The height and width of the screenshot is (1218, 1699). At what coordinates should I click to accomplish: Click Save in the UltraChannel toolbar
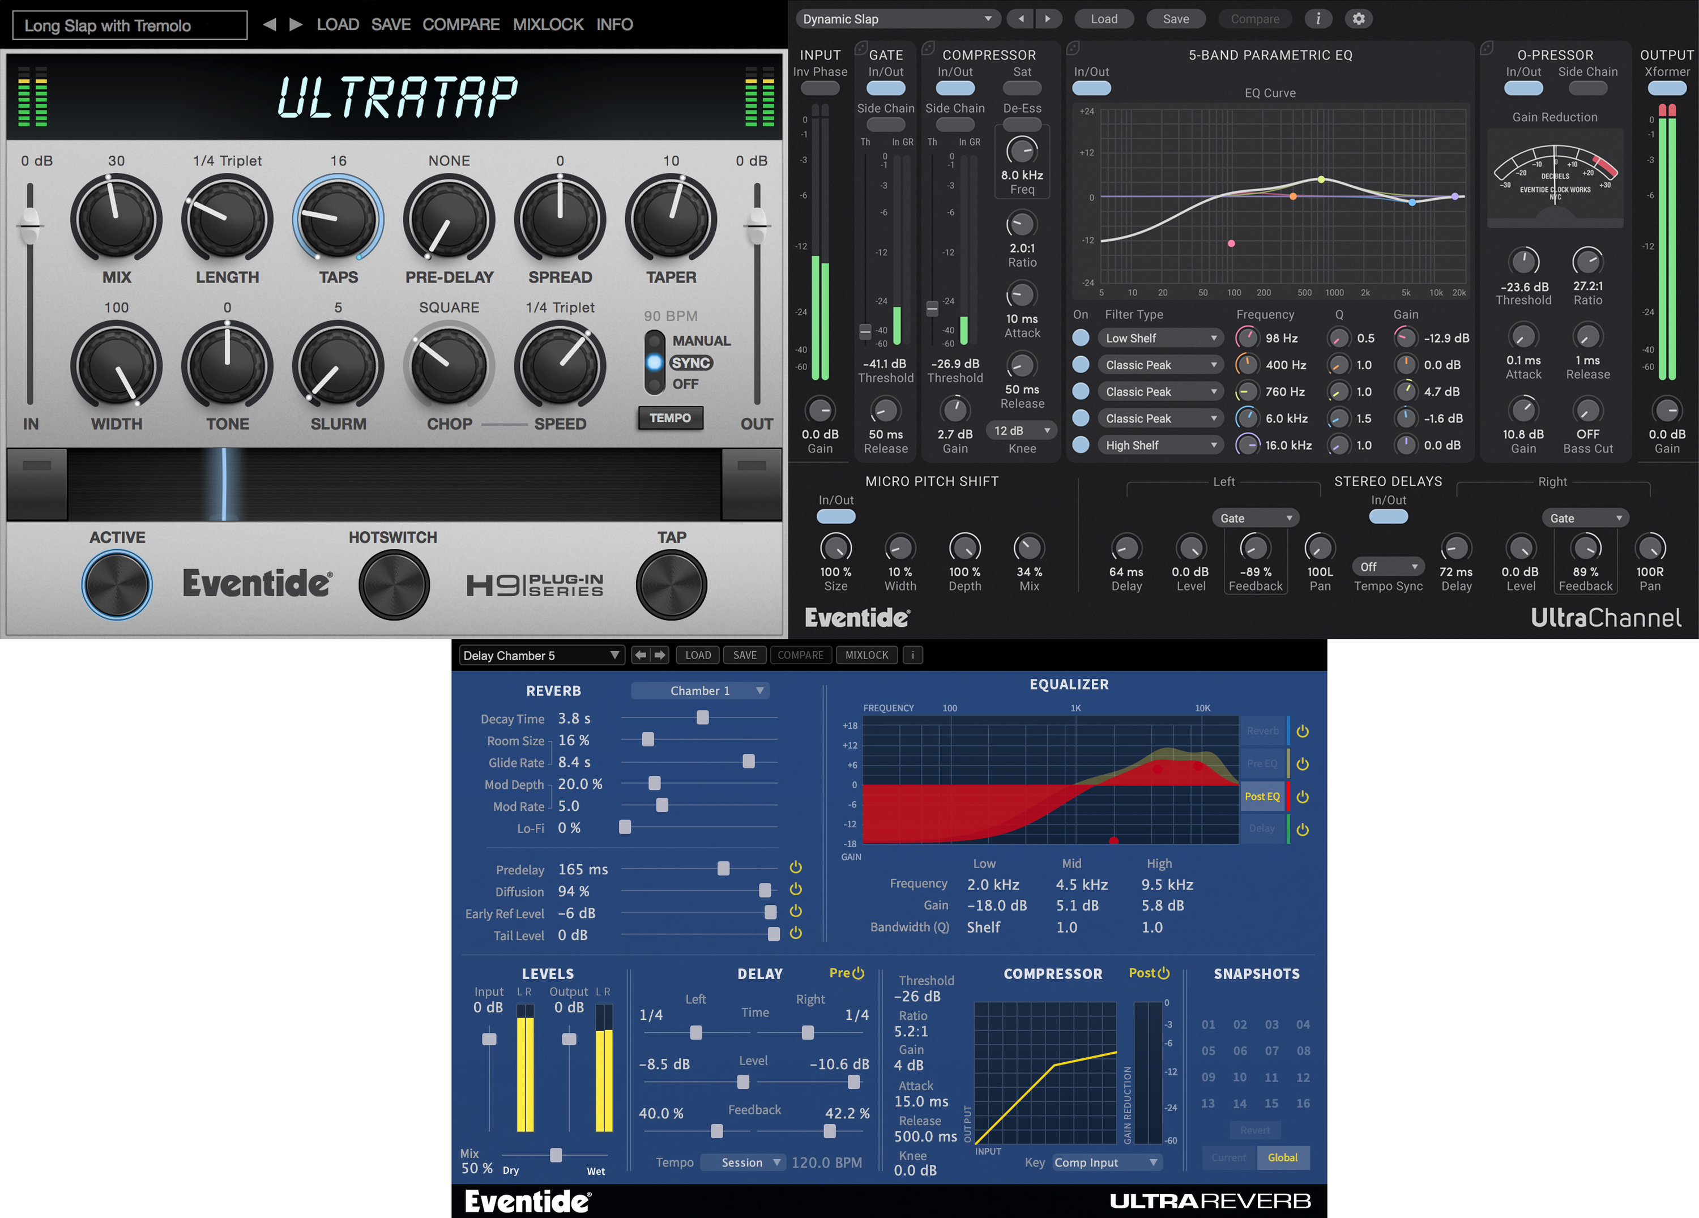(1175, 19)
